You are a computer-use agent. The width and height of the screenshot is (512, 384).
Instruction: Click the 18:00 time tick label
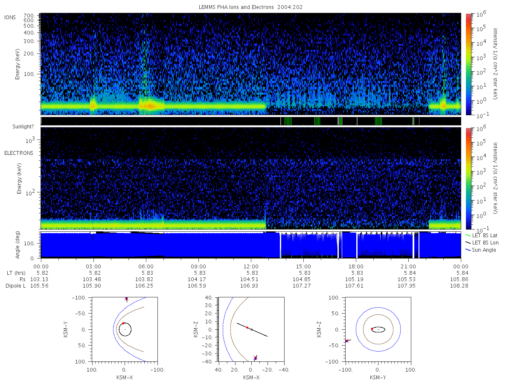(356, 266)
